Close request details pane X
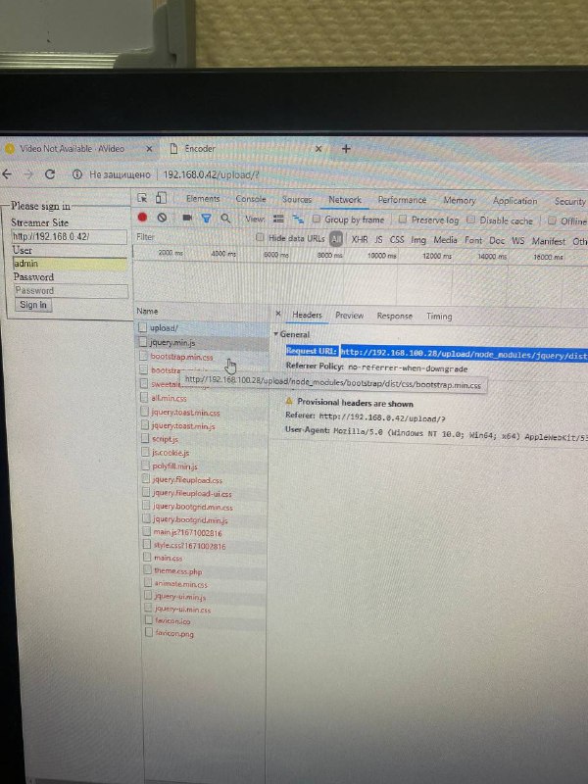This screenshot has width=588, height=784. pos(278,314)
